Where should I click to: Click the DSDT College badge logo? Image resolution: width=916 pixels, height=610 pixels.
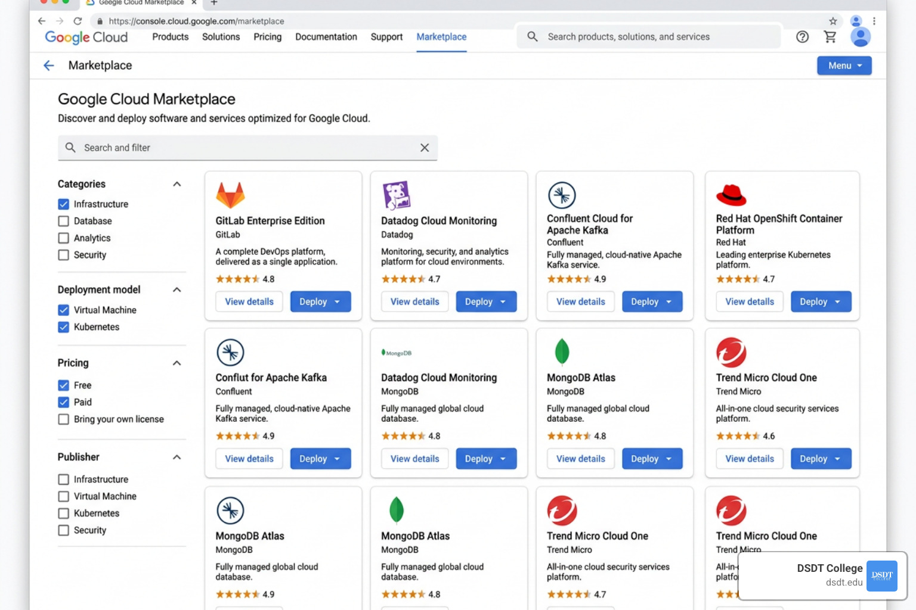881,575
